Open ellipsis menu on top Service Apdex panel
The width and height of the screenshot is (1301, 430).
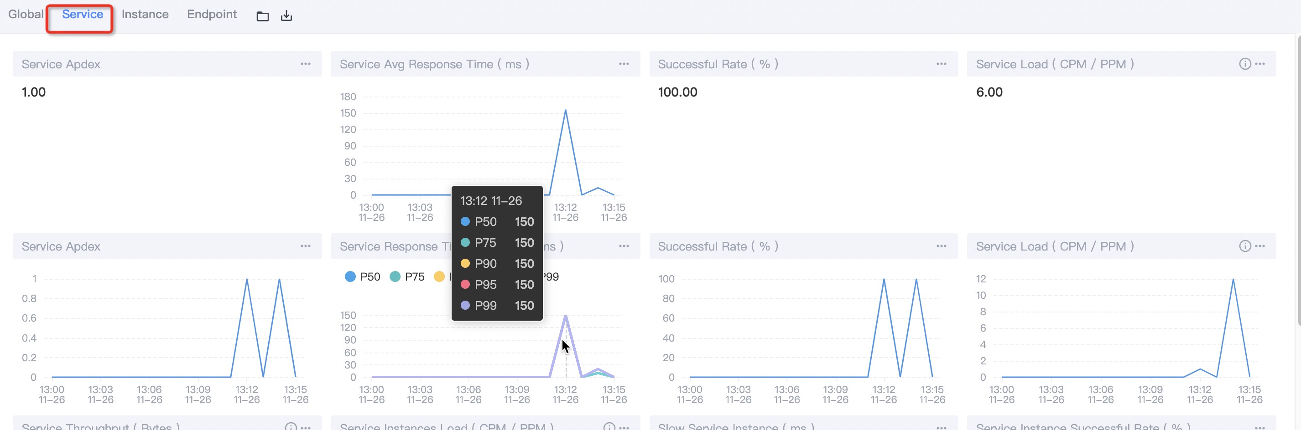pos(306,64)
